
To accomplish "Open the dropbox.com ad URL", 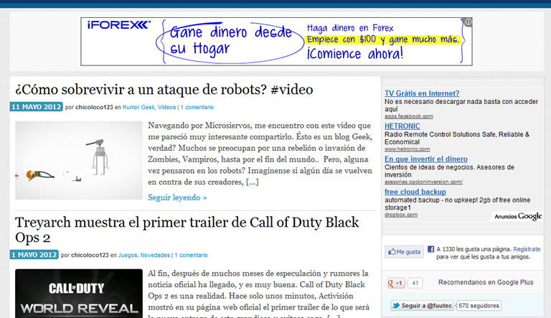I will (x=401, y=215).
